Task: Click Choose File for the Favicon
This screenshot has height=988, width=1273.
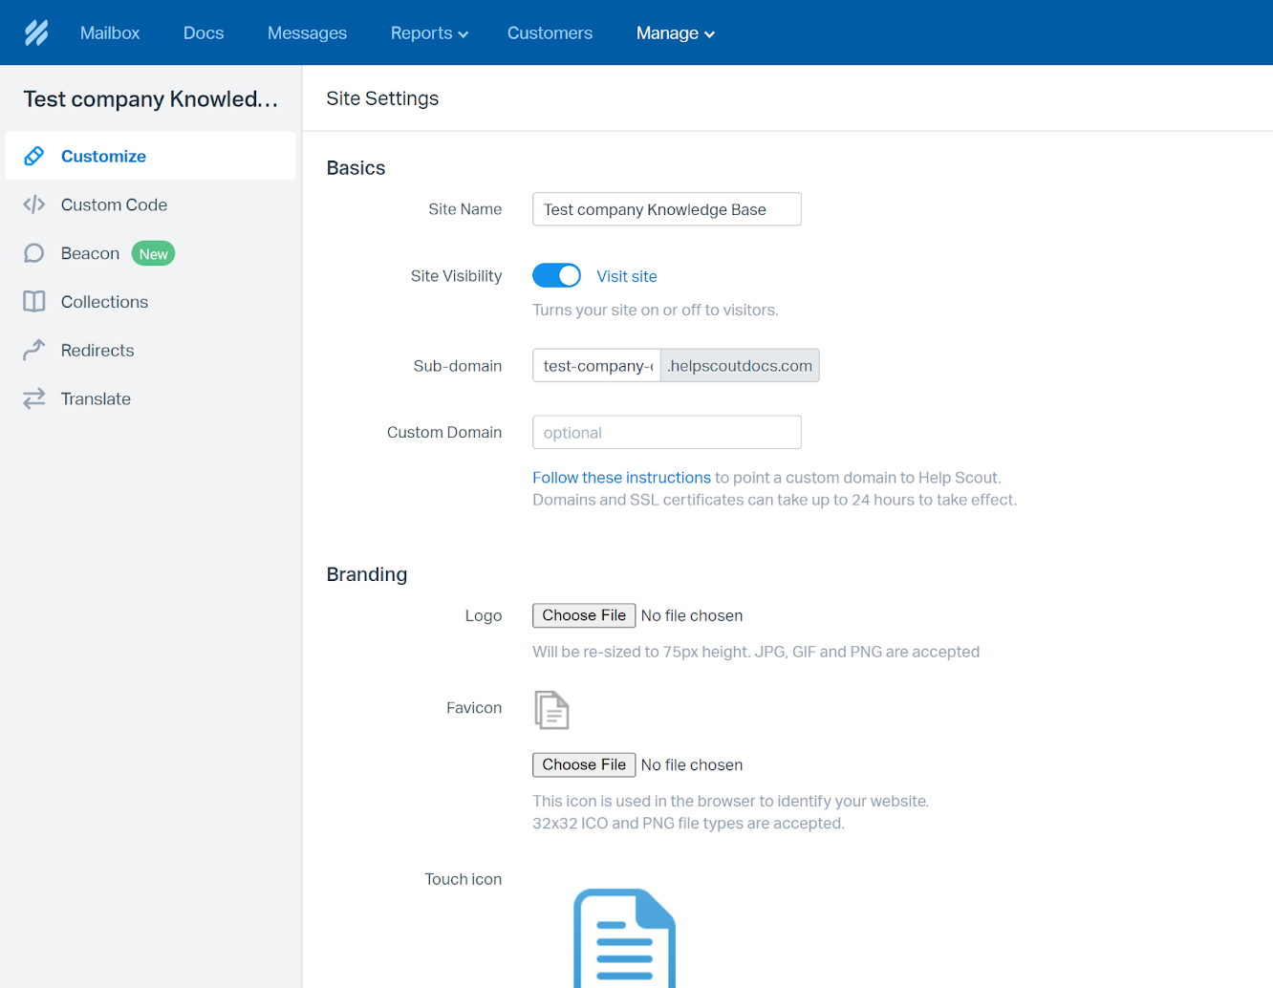Action: coord(584,764)
